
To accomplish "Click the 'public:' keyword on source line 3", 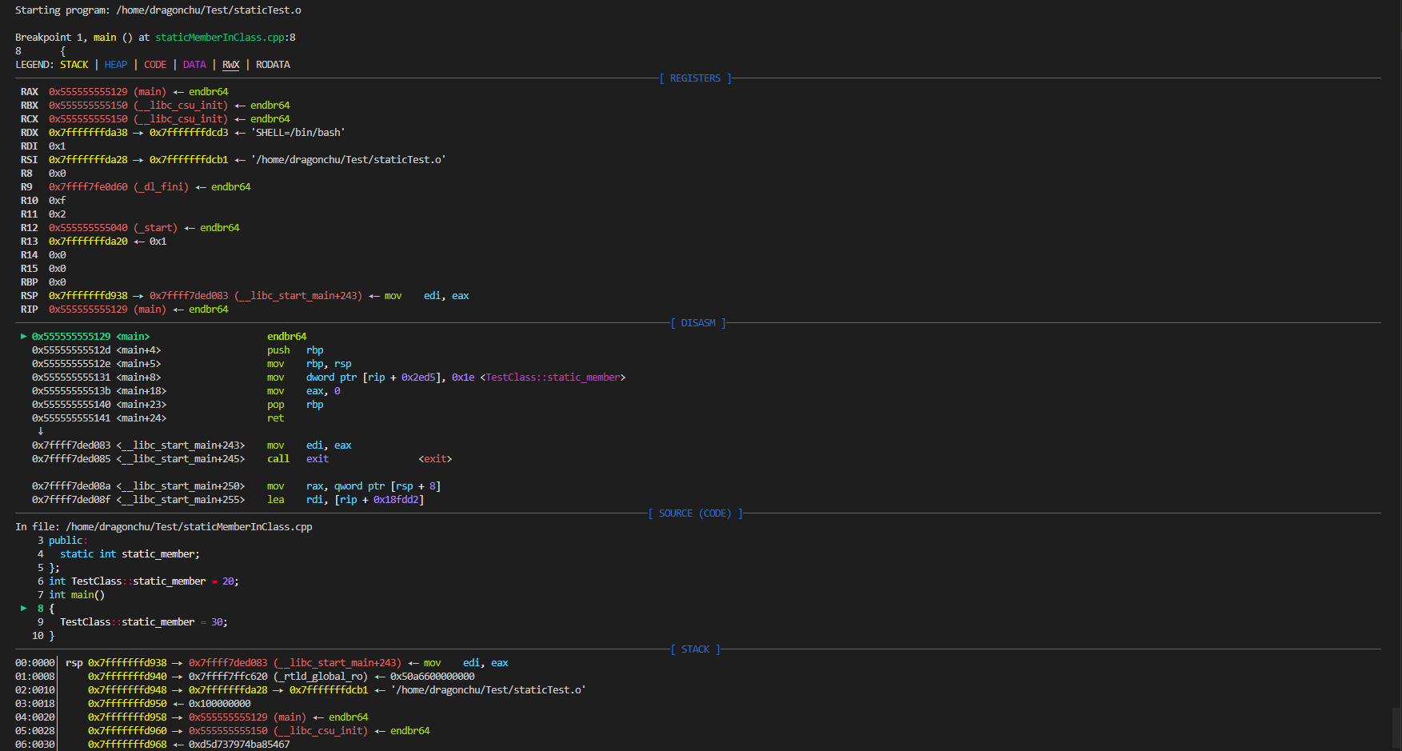I will [x=69, y=541].
